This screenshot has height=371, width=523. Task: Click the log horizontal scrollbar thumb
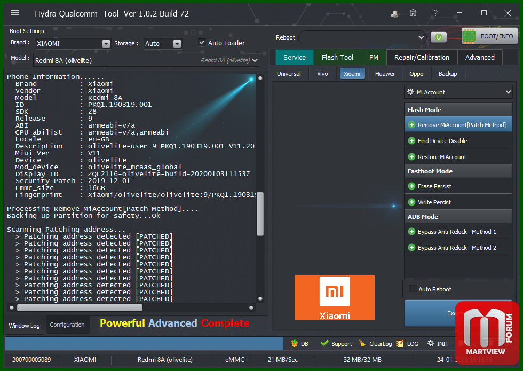[x=80, y=307]
